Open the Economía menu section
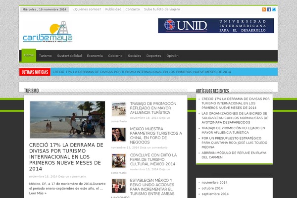 click(x=95, y=56)
